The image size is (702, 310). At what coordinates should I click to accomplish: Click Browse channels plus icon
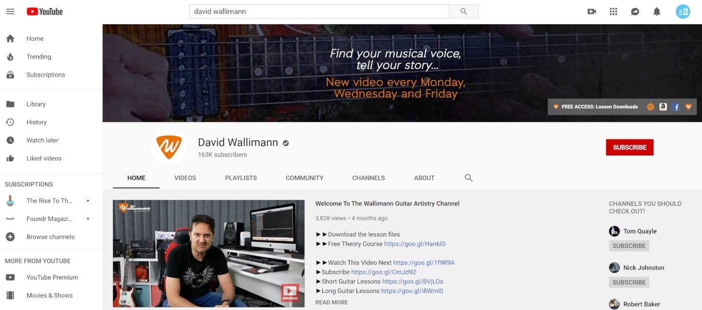pos(10,237)
